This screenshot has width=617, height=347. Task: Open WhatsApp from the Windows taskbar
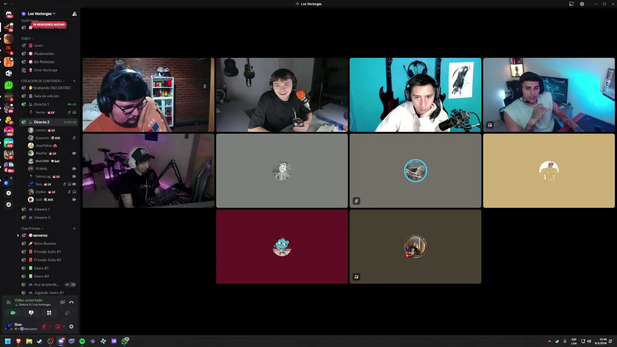click(x=124, y=341)
